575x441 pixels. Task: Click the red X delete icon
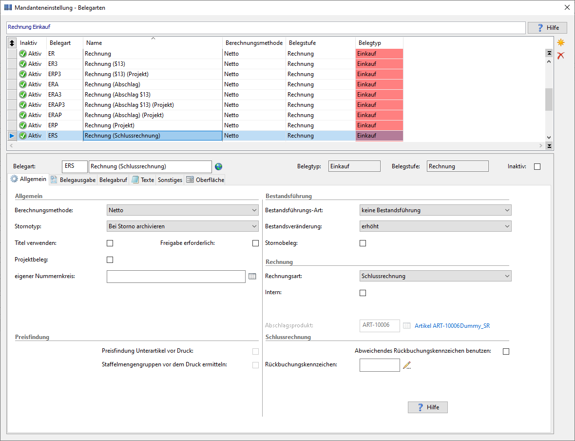tap(561, 56)
